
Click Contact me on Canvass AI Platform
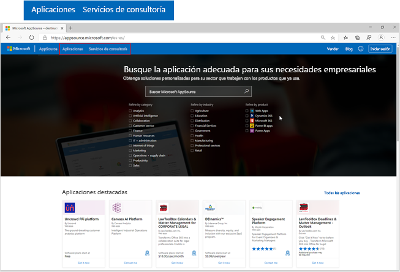pyautogui.click(x=130, y=263)
